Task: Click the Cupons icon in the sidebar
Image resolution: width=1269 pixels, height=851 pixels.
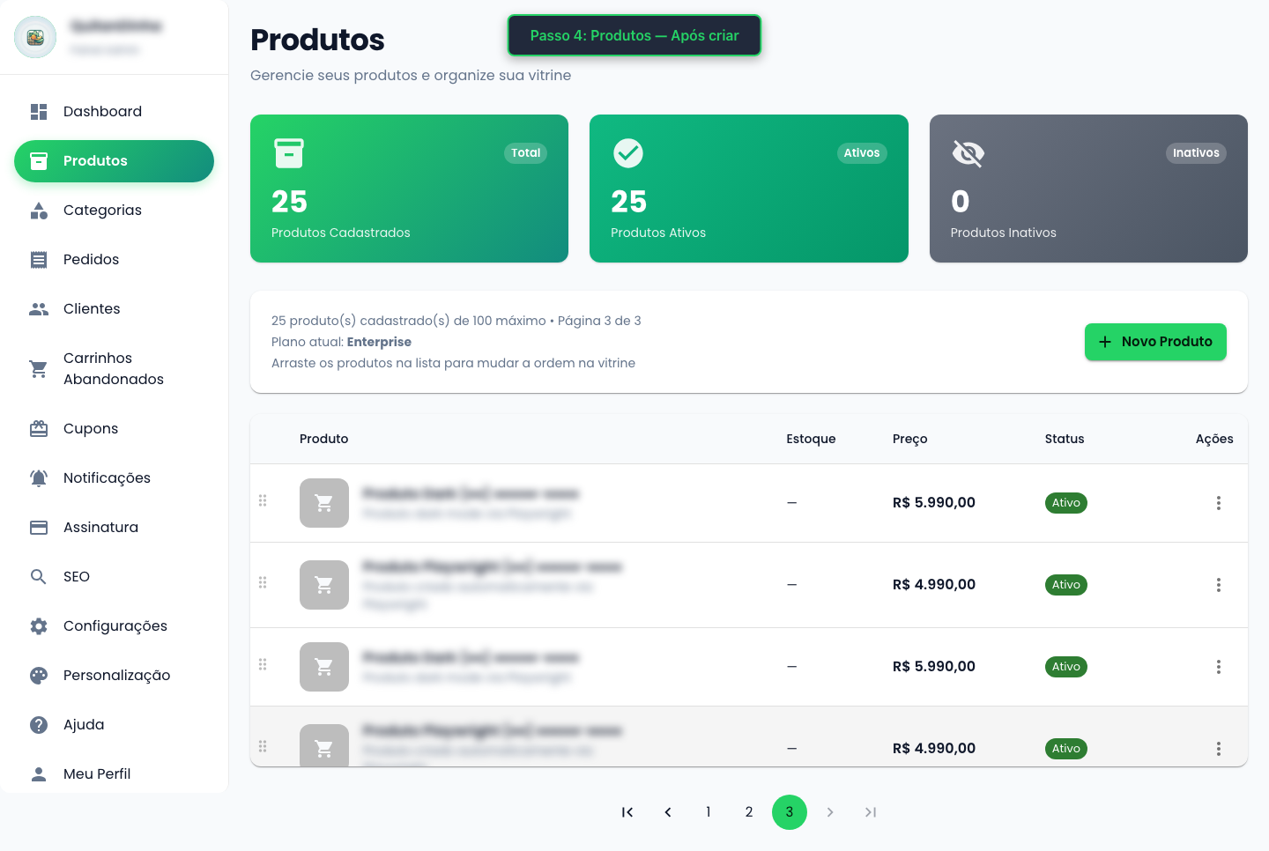Action: click(39, 428)
